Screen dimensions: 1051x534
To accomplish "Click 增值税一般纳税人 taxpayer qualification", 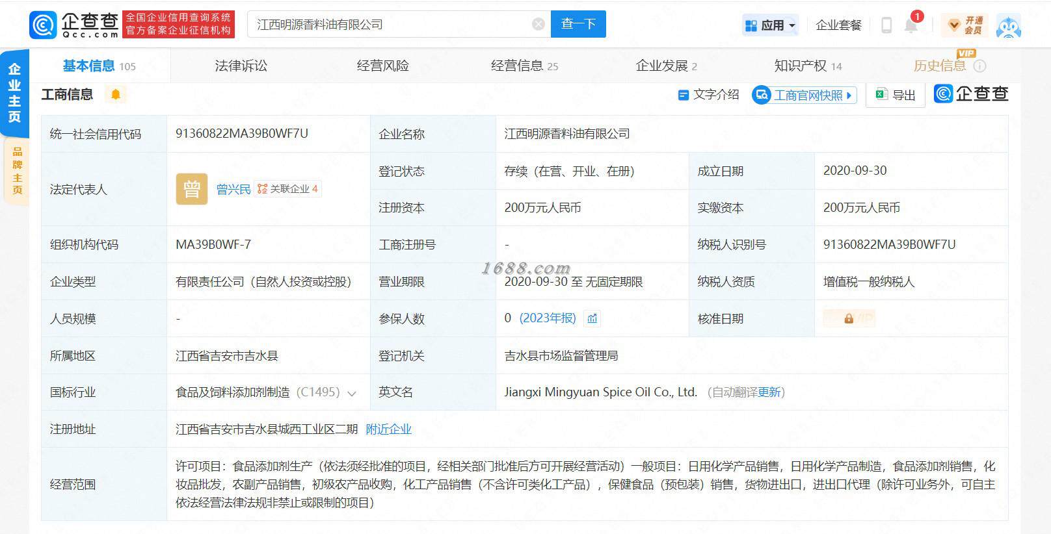I will [869, 282].
